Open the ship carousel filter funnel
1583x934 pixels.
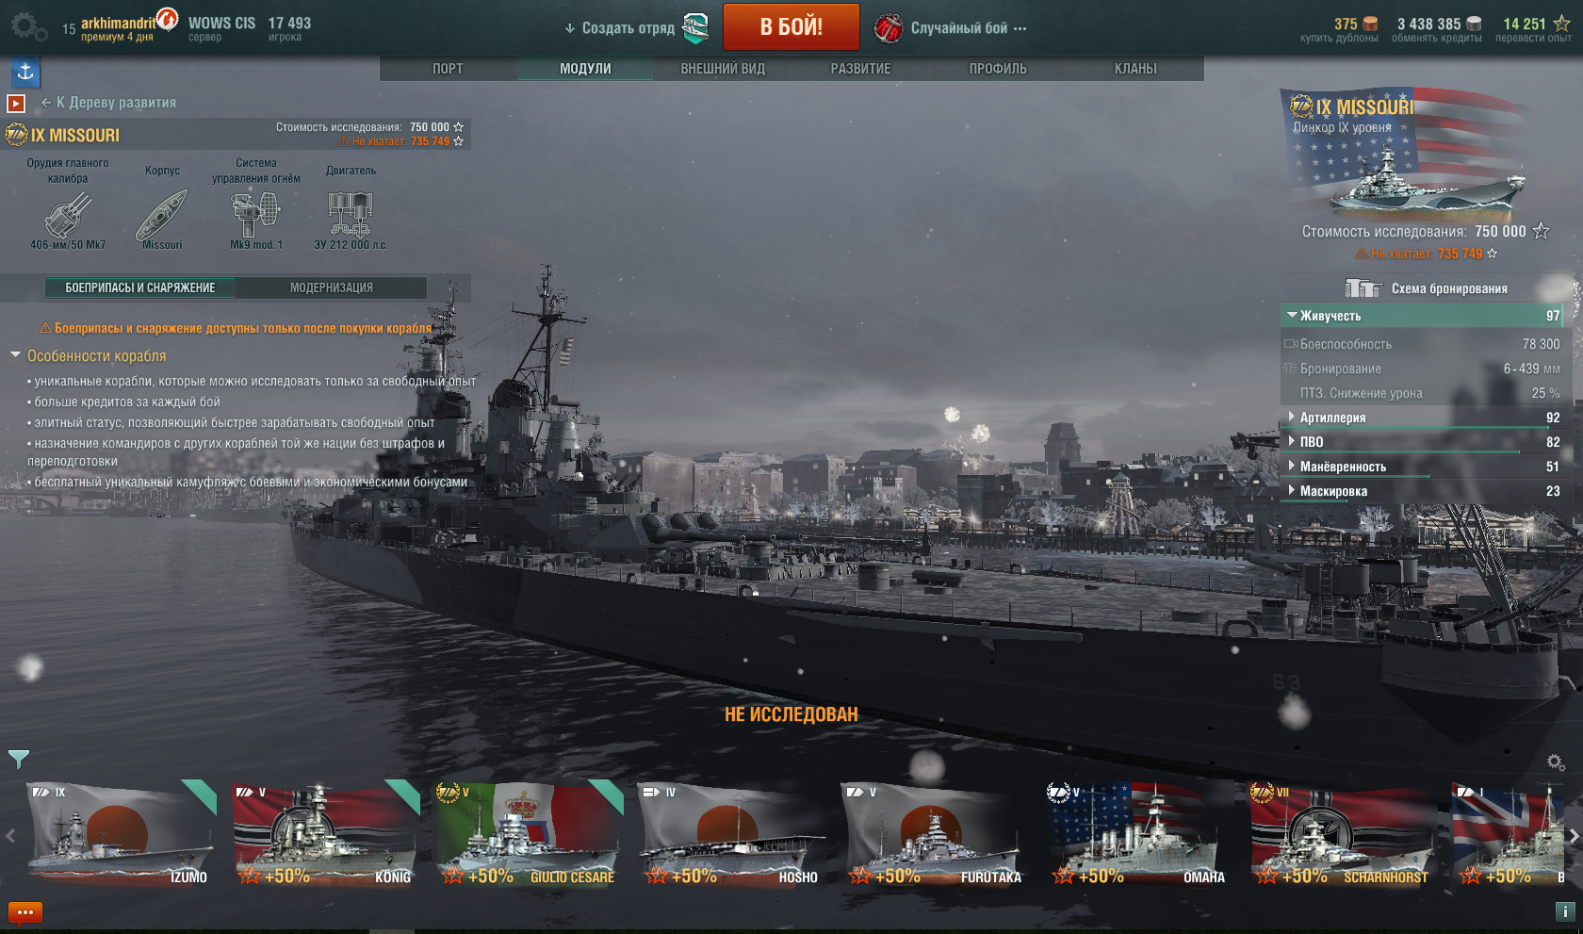click(x=19, y=759)
